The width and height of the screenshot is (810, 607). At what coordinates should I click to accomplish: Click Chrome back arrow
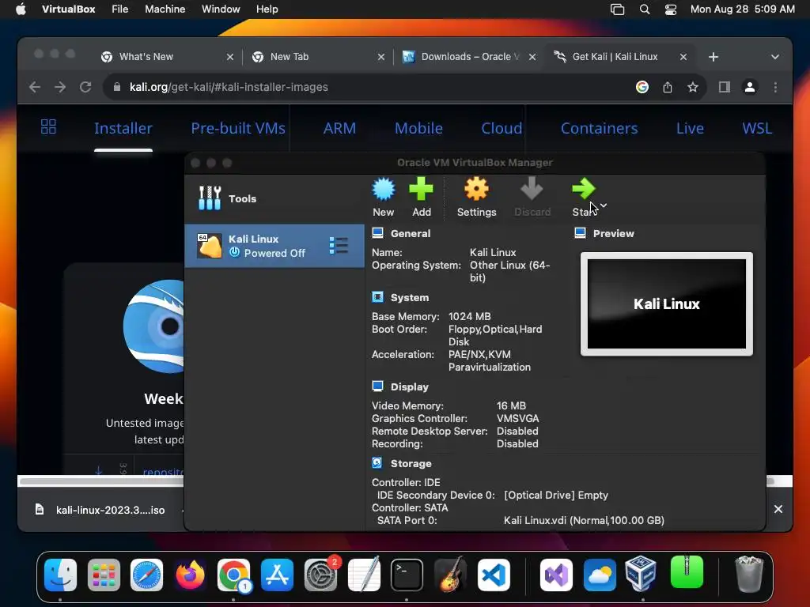(x=35, y=87)
